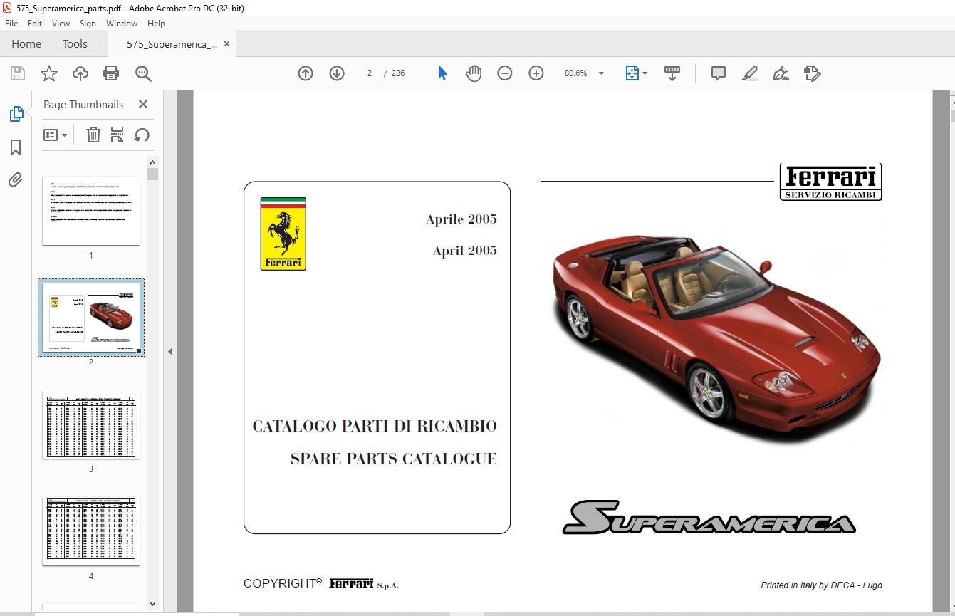The height and width of the screenshot is (616, 955).
Task: Click the thumbnail panel scrollbar up arrow
Action: (x=152, y=162)
